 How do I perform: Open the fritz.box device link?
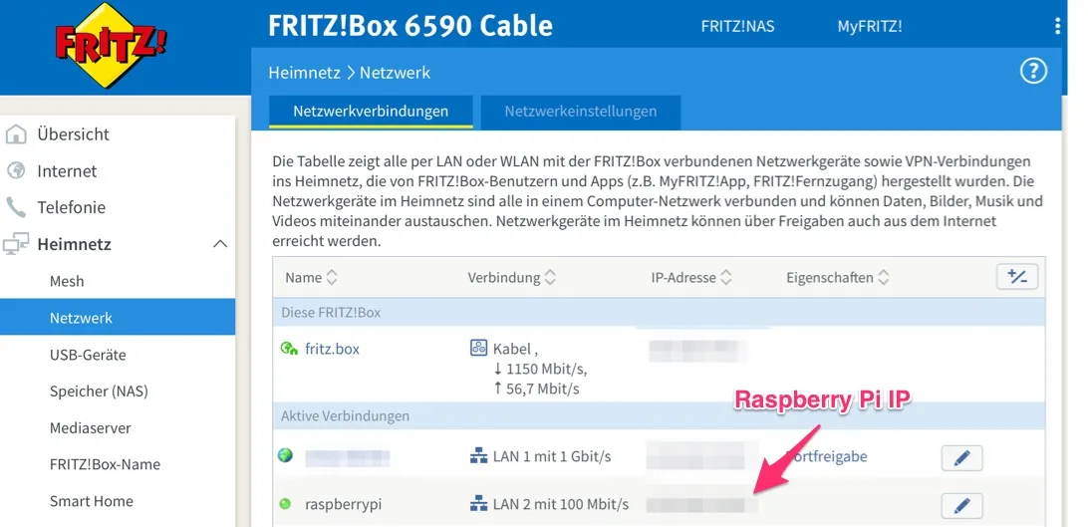tap(332, 349)
